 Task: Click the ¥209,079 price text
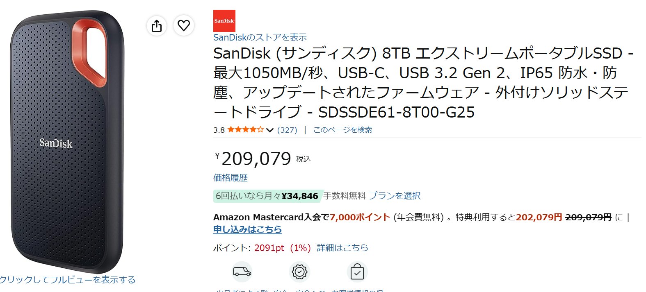pos(253,159)
